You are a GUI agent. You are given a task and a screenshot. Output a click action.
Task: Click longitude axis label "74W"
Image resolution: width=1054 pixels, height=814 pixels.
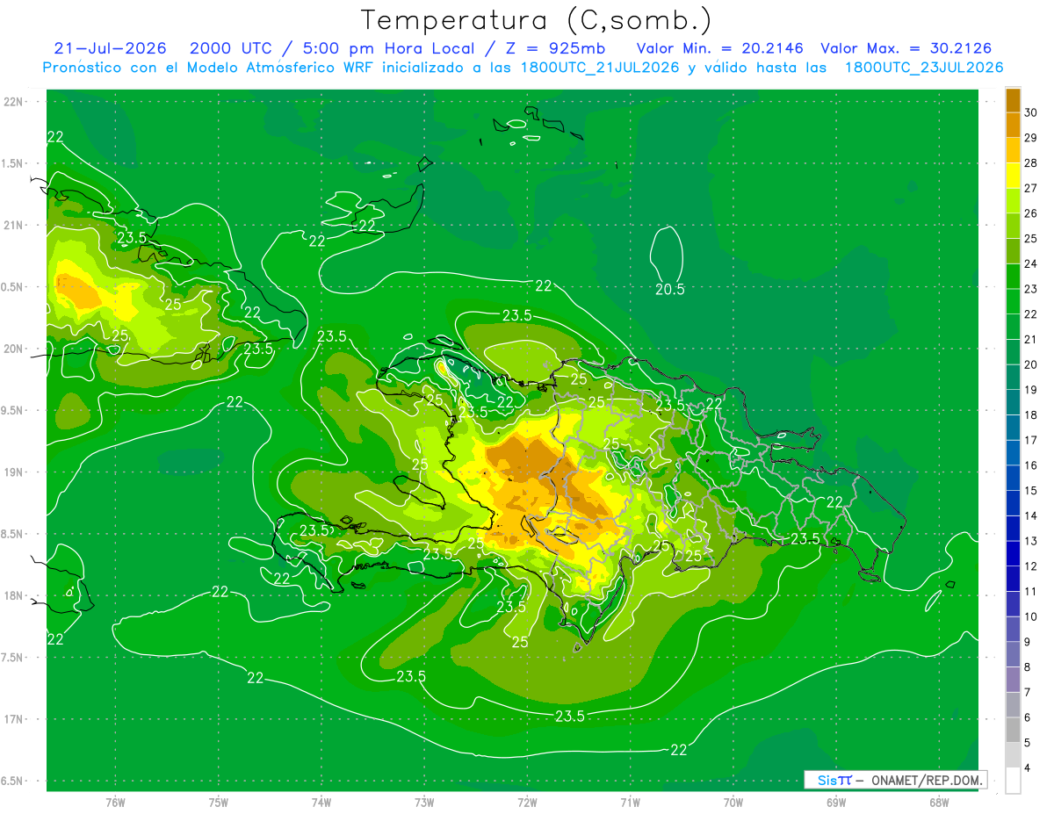[x=321, y=803]
